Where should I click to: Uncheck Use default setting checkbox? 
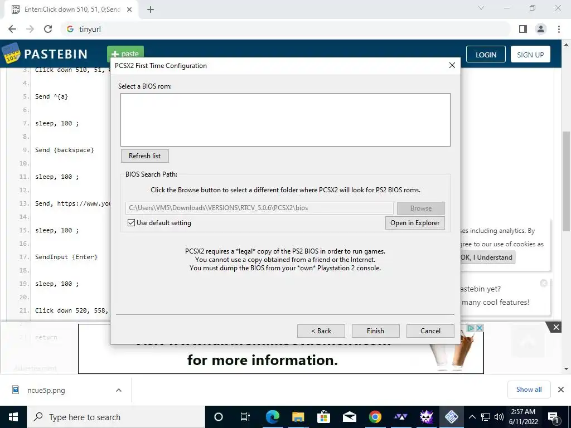132,223
